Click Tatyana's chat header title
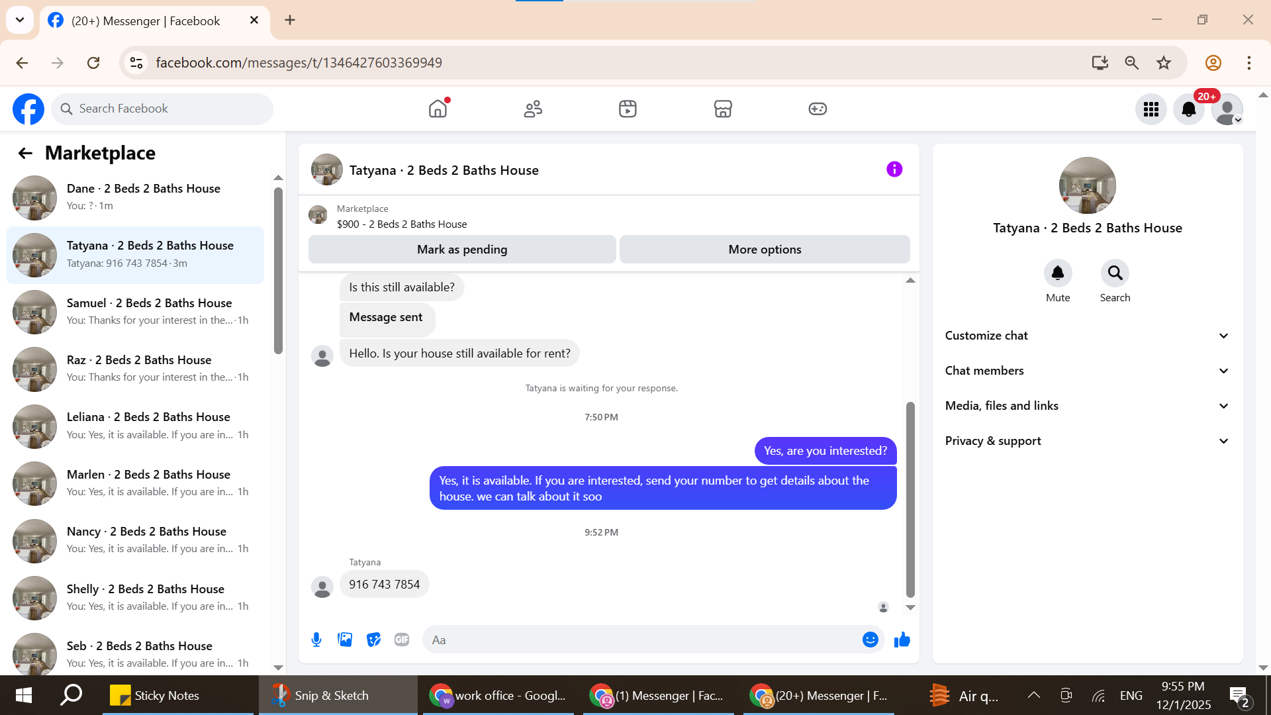The height and width of the screenshot is (715, 1271). coord(444,170)
